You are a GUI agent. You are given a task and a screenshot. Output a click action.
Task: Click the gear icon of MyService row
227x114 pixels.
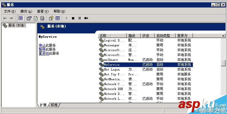tap(101, 65)
